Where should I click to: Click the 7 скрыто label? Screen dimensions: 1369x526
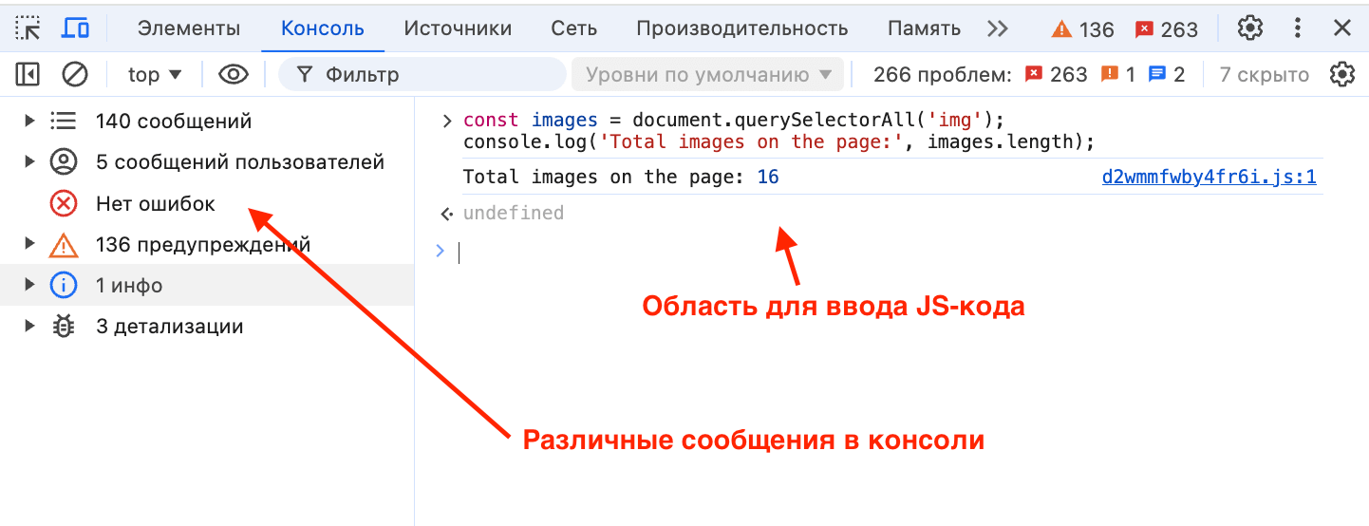click(x=1264, y=74)
